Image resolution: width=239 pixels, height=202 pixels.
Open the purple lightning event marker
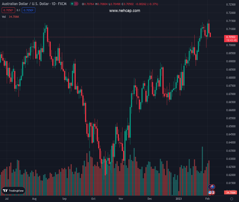click(210, 187)
